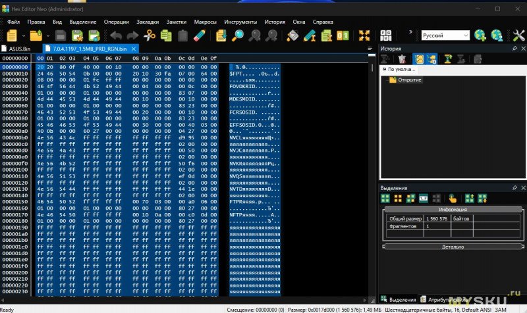
Task: Switch to the Атрибуты файла tab
Action: 448,299
